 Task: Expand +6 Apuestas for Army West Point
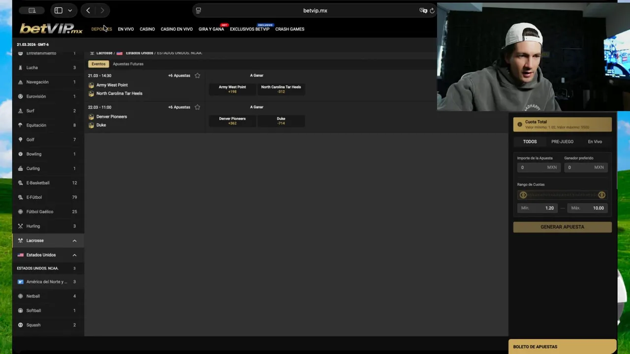(179, 76)
